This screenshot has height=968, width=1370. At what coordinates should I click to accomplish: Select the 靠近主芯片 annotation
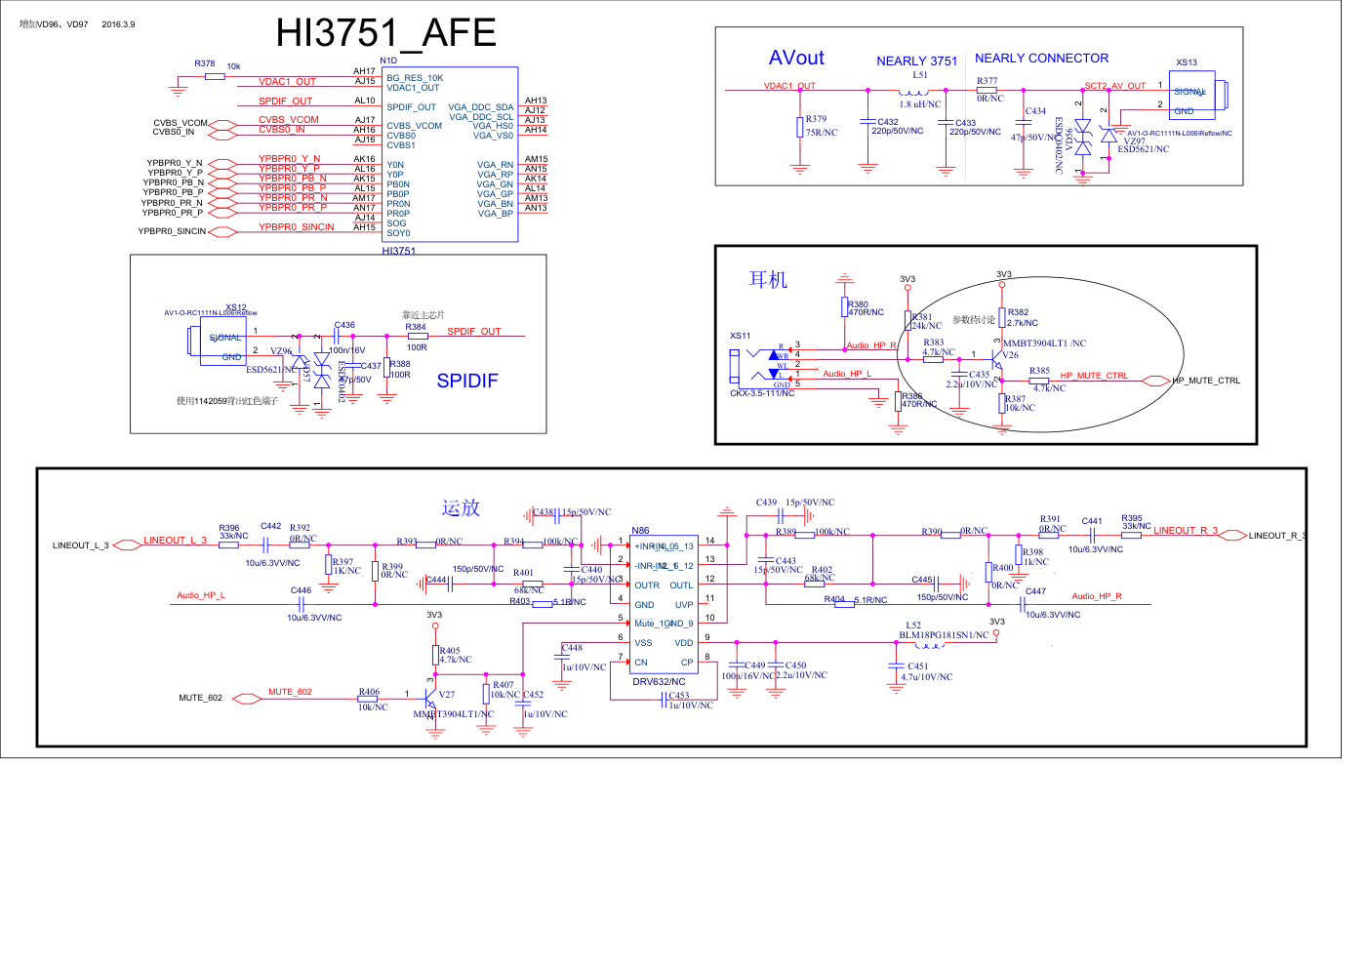point(423,314)
